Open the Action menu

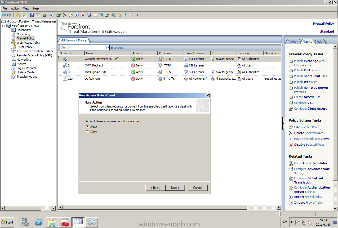point(15,8)
